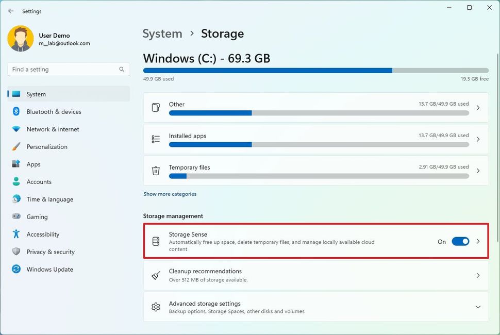This screenshot has width=500, height=335.
Task: Select Apps in the sidebar
Action: pos(34,164)
